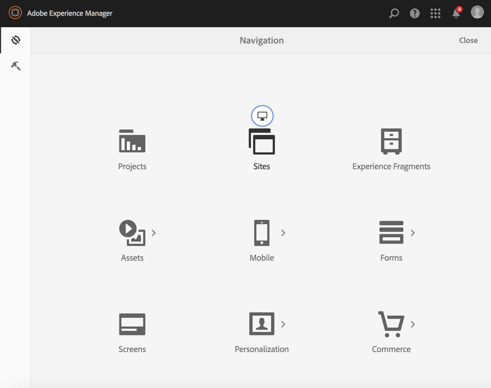Toggle the preview mode eye icon
Viewport: 491px width, 388px height.
[x=16, y=40]
